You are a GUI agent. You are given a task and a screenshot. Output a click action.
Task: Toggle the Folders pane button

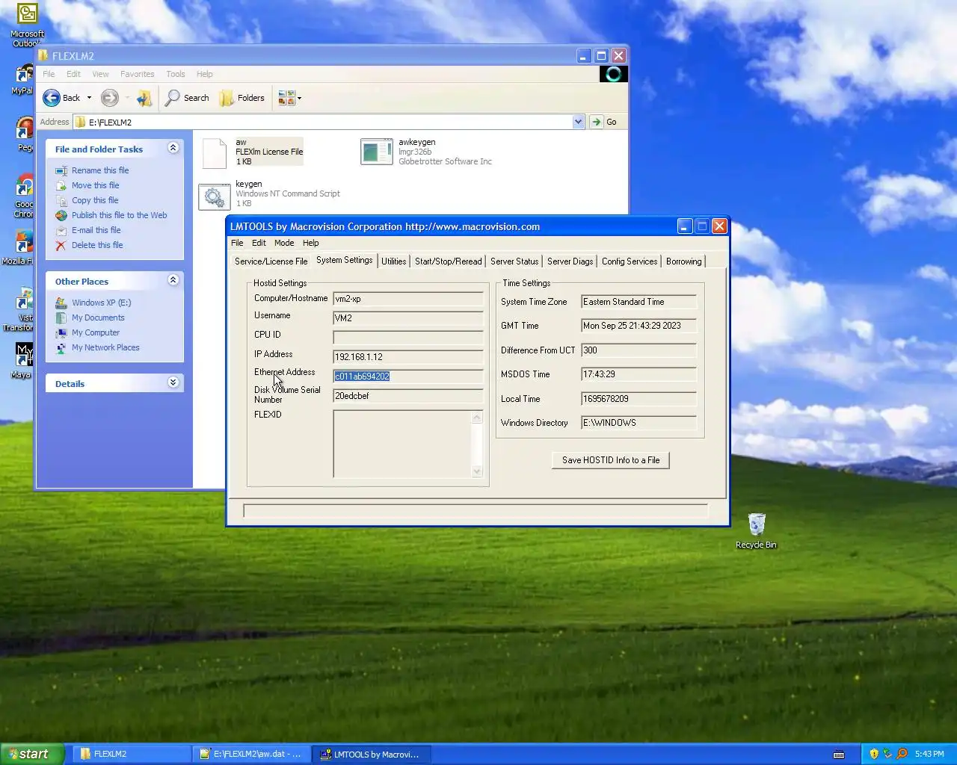pos(242,98)
